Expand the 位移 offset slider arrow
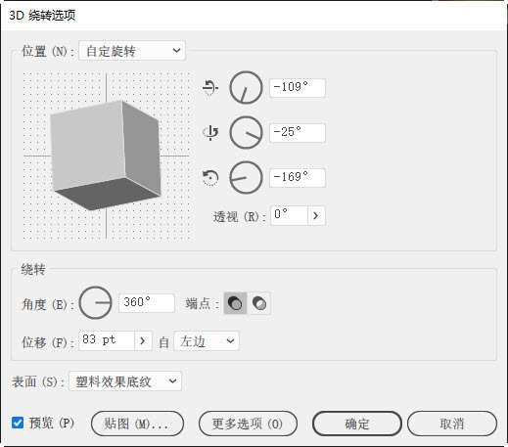Viewport: 508px width, 447px height. [x=143, y=340]
